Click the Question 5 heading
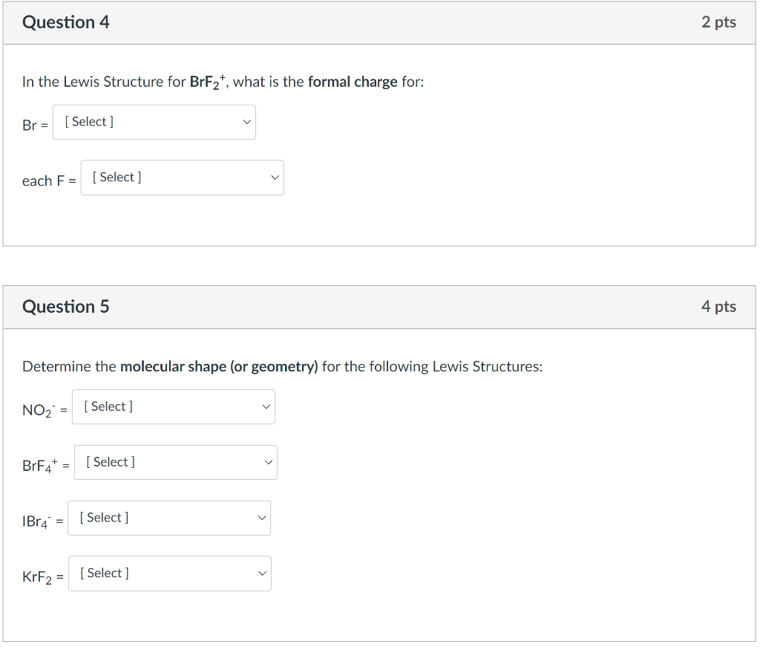Screen dimensions: 760x650 [66, 307]
